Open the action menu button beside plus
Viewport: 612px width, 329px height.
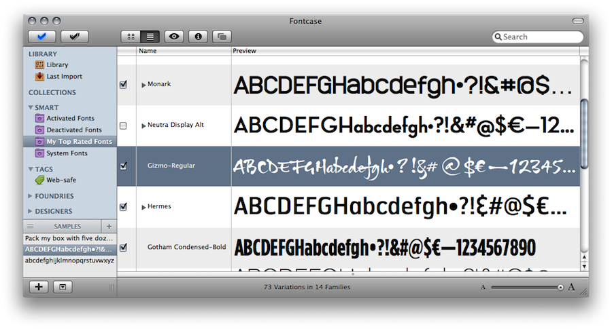tap(63, 287)
